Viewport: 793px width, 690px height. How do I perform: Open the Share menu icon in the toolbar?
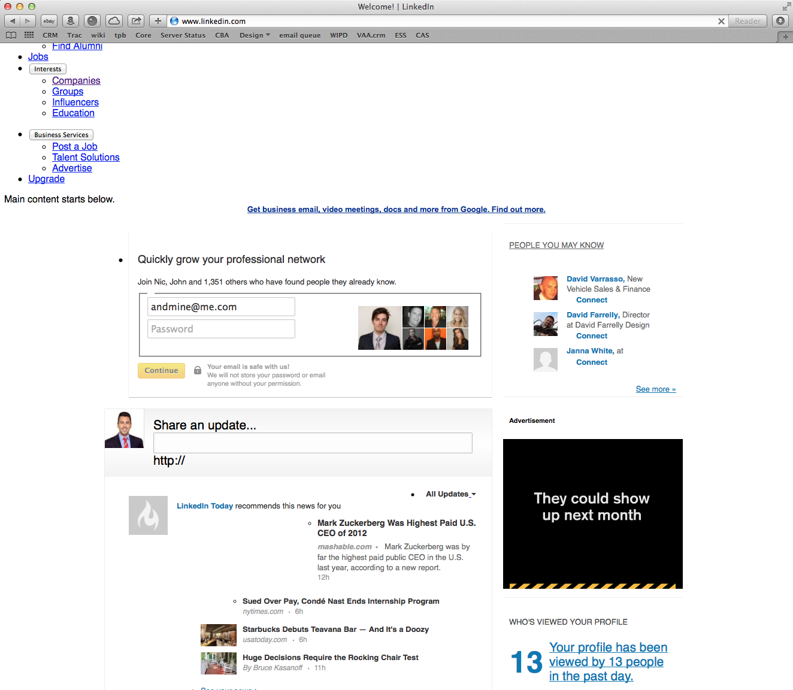135,20
